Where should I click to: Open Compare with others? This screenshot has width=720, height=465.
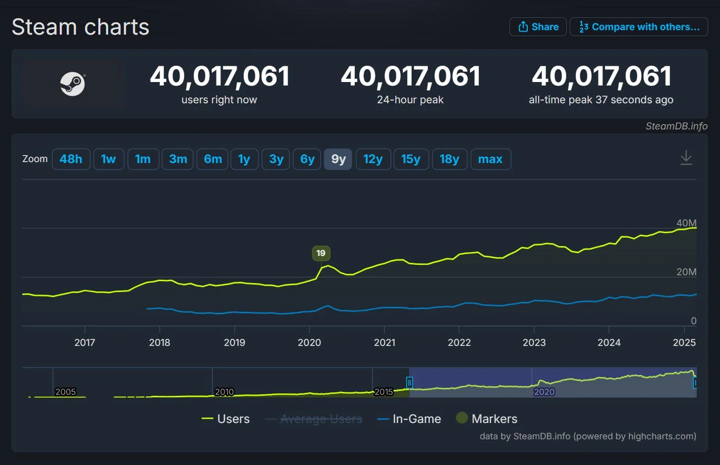coord(638,27)
